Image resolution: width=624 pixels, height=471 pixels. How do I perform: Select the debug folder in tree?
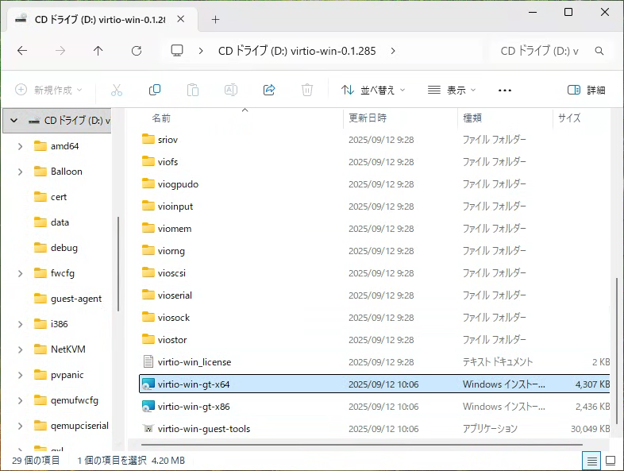coord(64,248)
